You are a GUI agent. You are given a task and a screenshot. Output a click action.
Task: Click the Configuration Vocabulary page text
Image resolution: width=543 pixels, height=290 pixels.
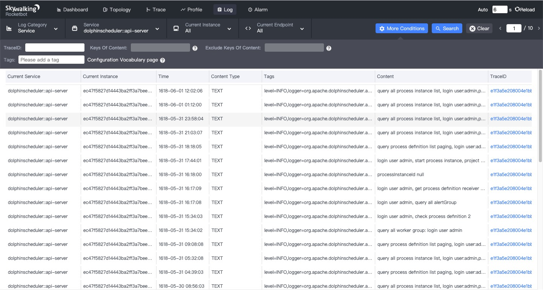pos(123,60)
